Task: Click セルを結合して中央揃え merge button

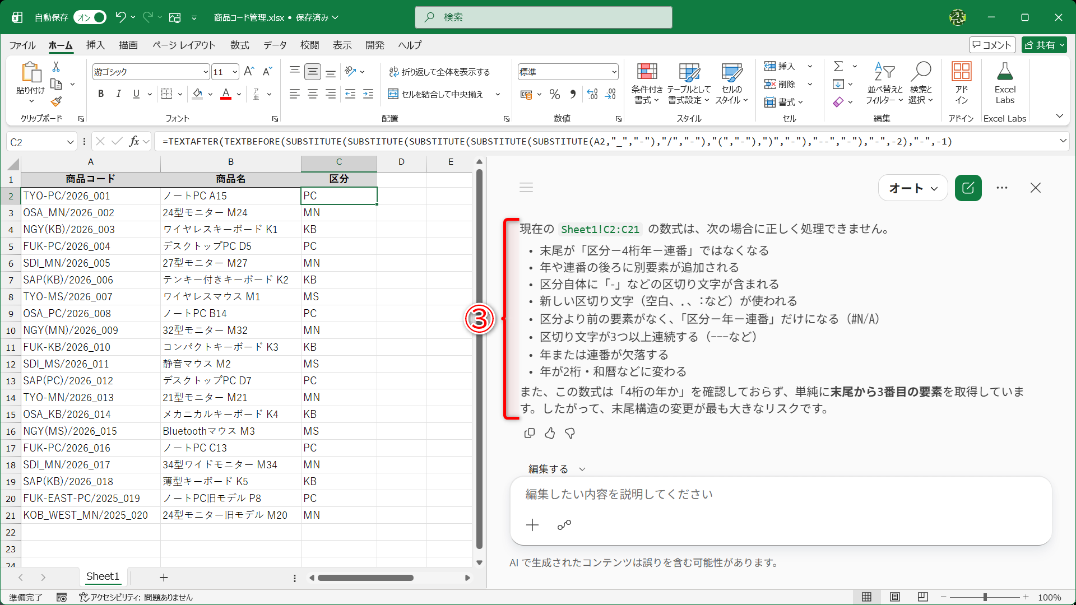Action: 435,94
